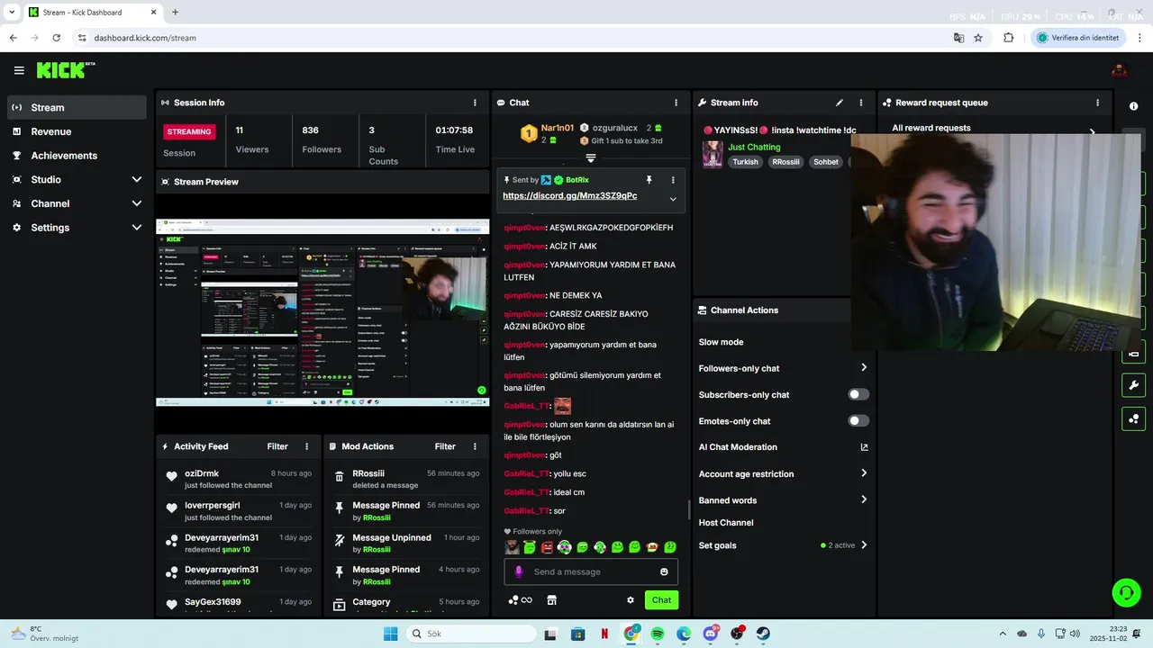Open Mod Actions three-dot menu
The width and height of the screenshot is (1153, 648).
click(475, 446)
